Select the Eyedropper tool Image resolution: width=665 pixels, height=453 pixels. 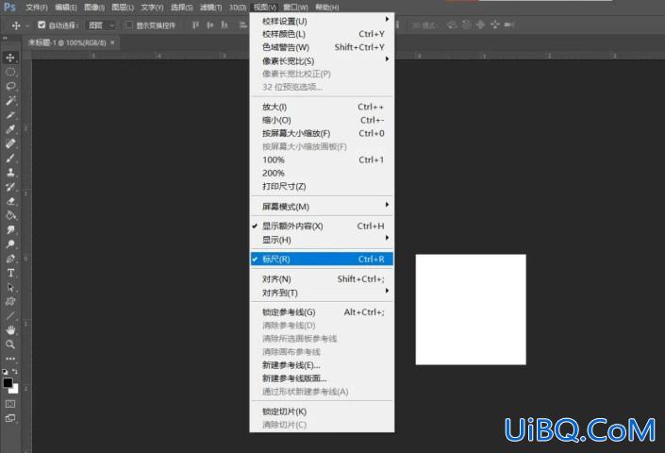click(10, 129)
